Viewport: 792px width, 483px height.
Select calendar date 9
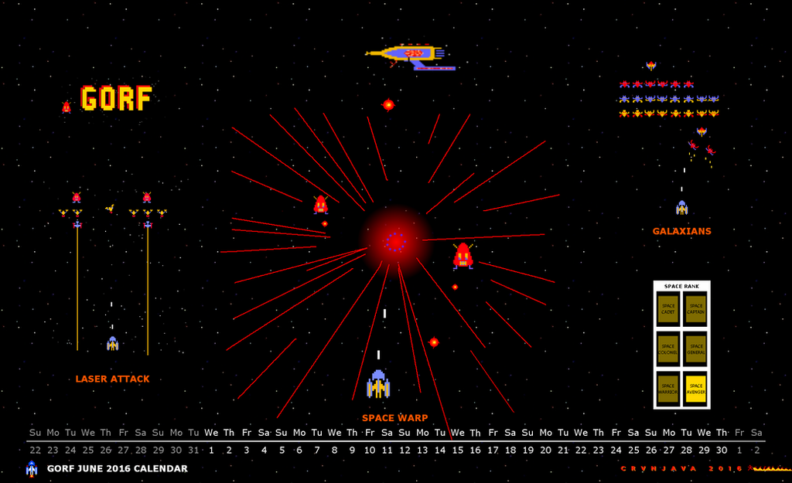point(352,451)
